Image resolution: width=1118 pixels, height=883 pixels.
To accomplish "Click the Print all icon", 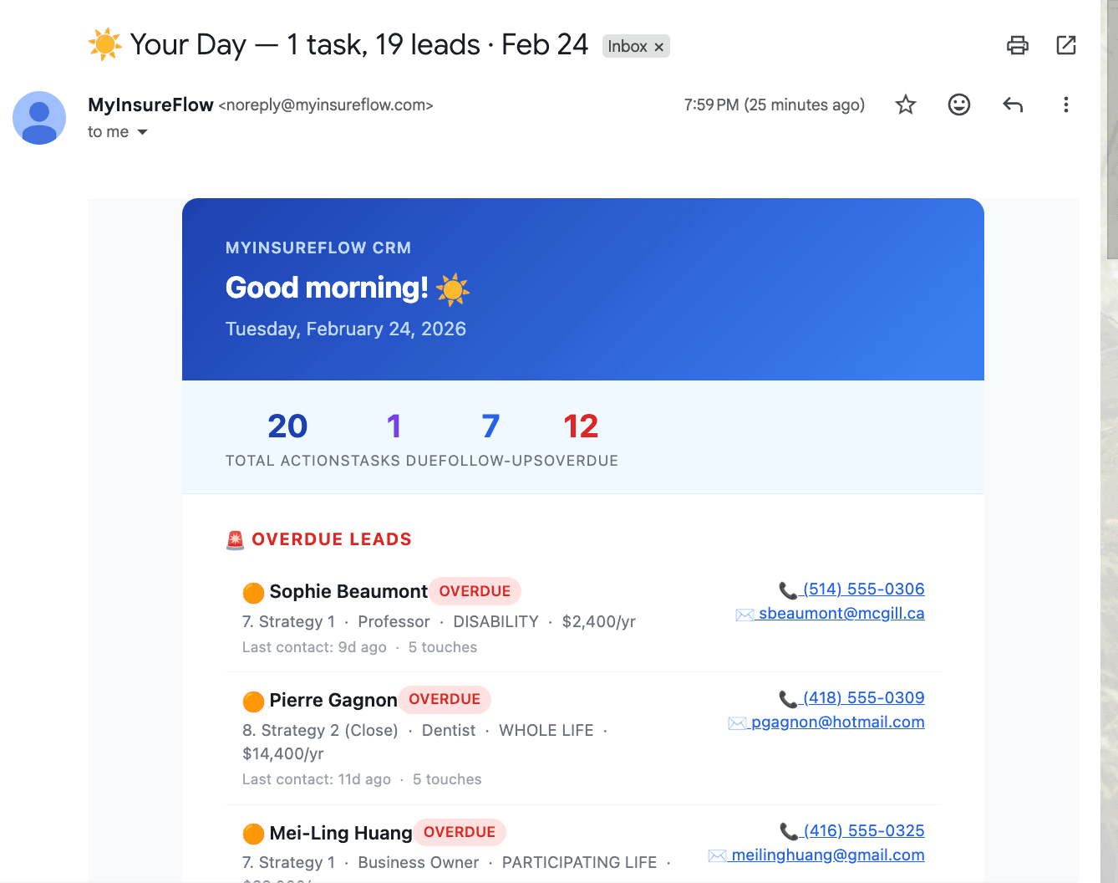I will click(1017, 45).
